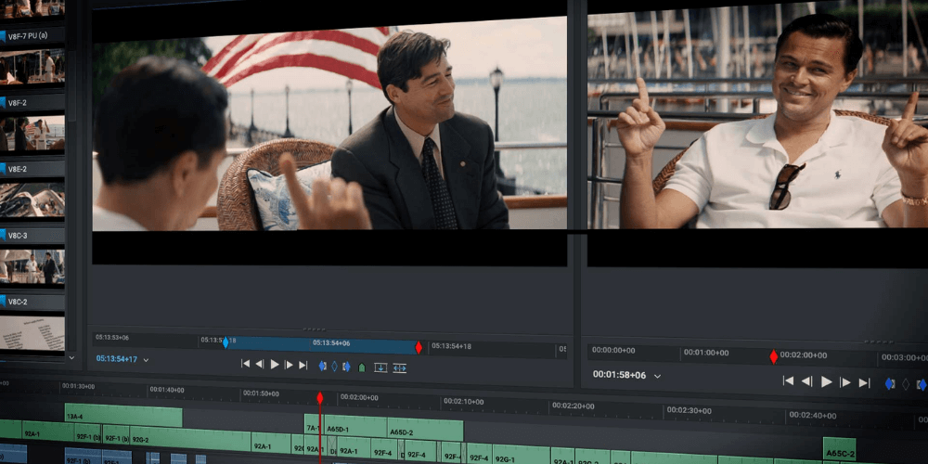
Task: Click the red playhead on the timeline ruler
Action: (x=319, y=398)
